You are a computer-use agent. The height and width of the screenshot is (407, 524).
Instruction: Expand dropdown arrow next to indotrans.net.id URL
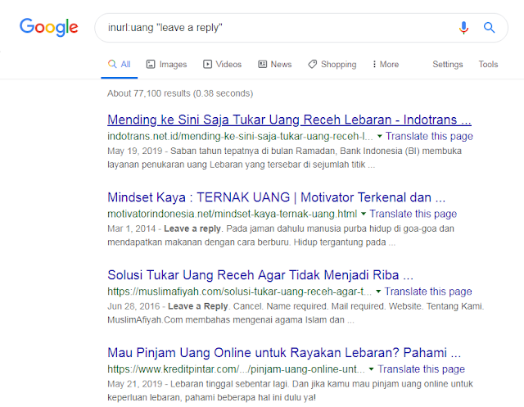tap(379, 136)
